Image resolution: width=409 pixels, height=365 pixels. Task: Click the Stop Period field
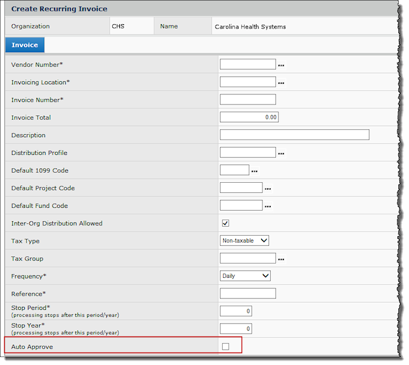tap(236, 311)
